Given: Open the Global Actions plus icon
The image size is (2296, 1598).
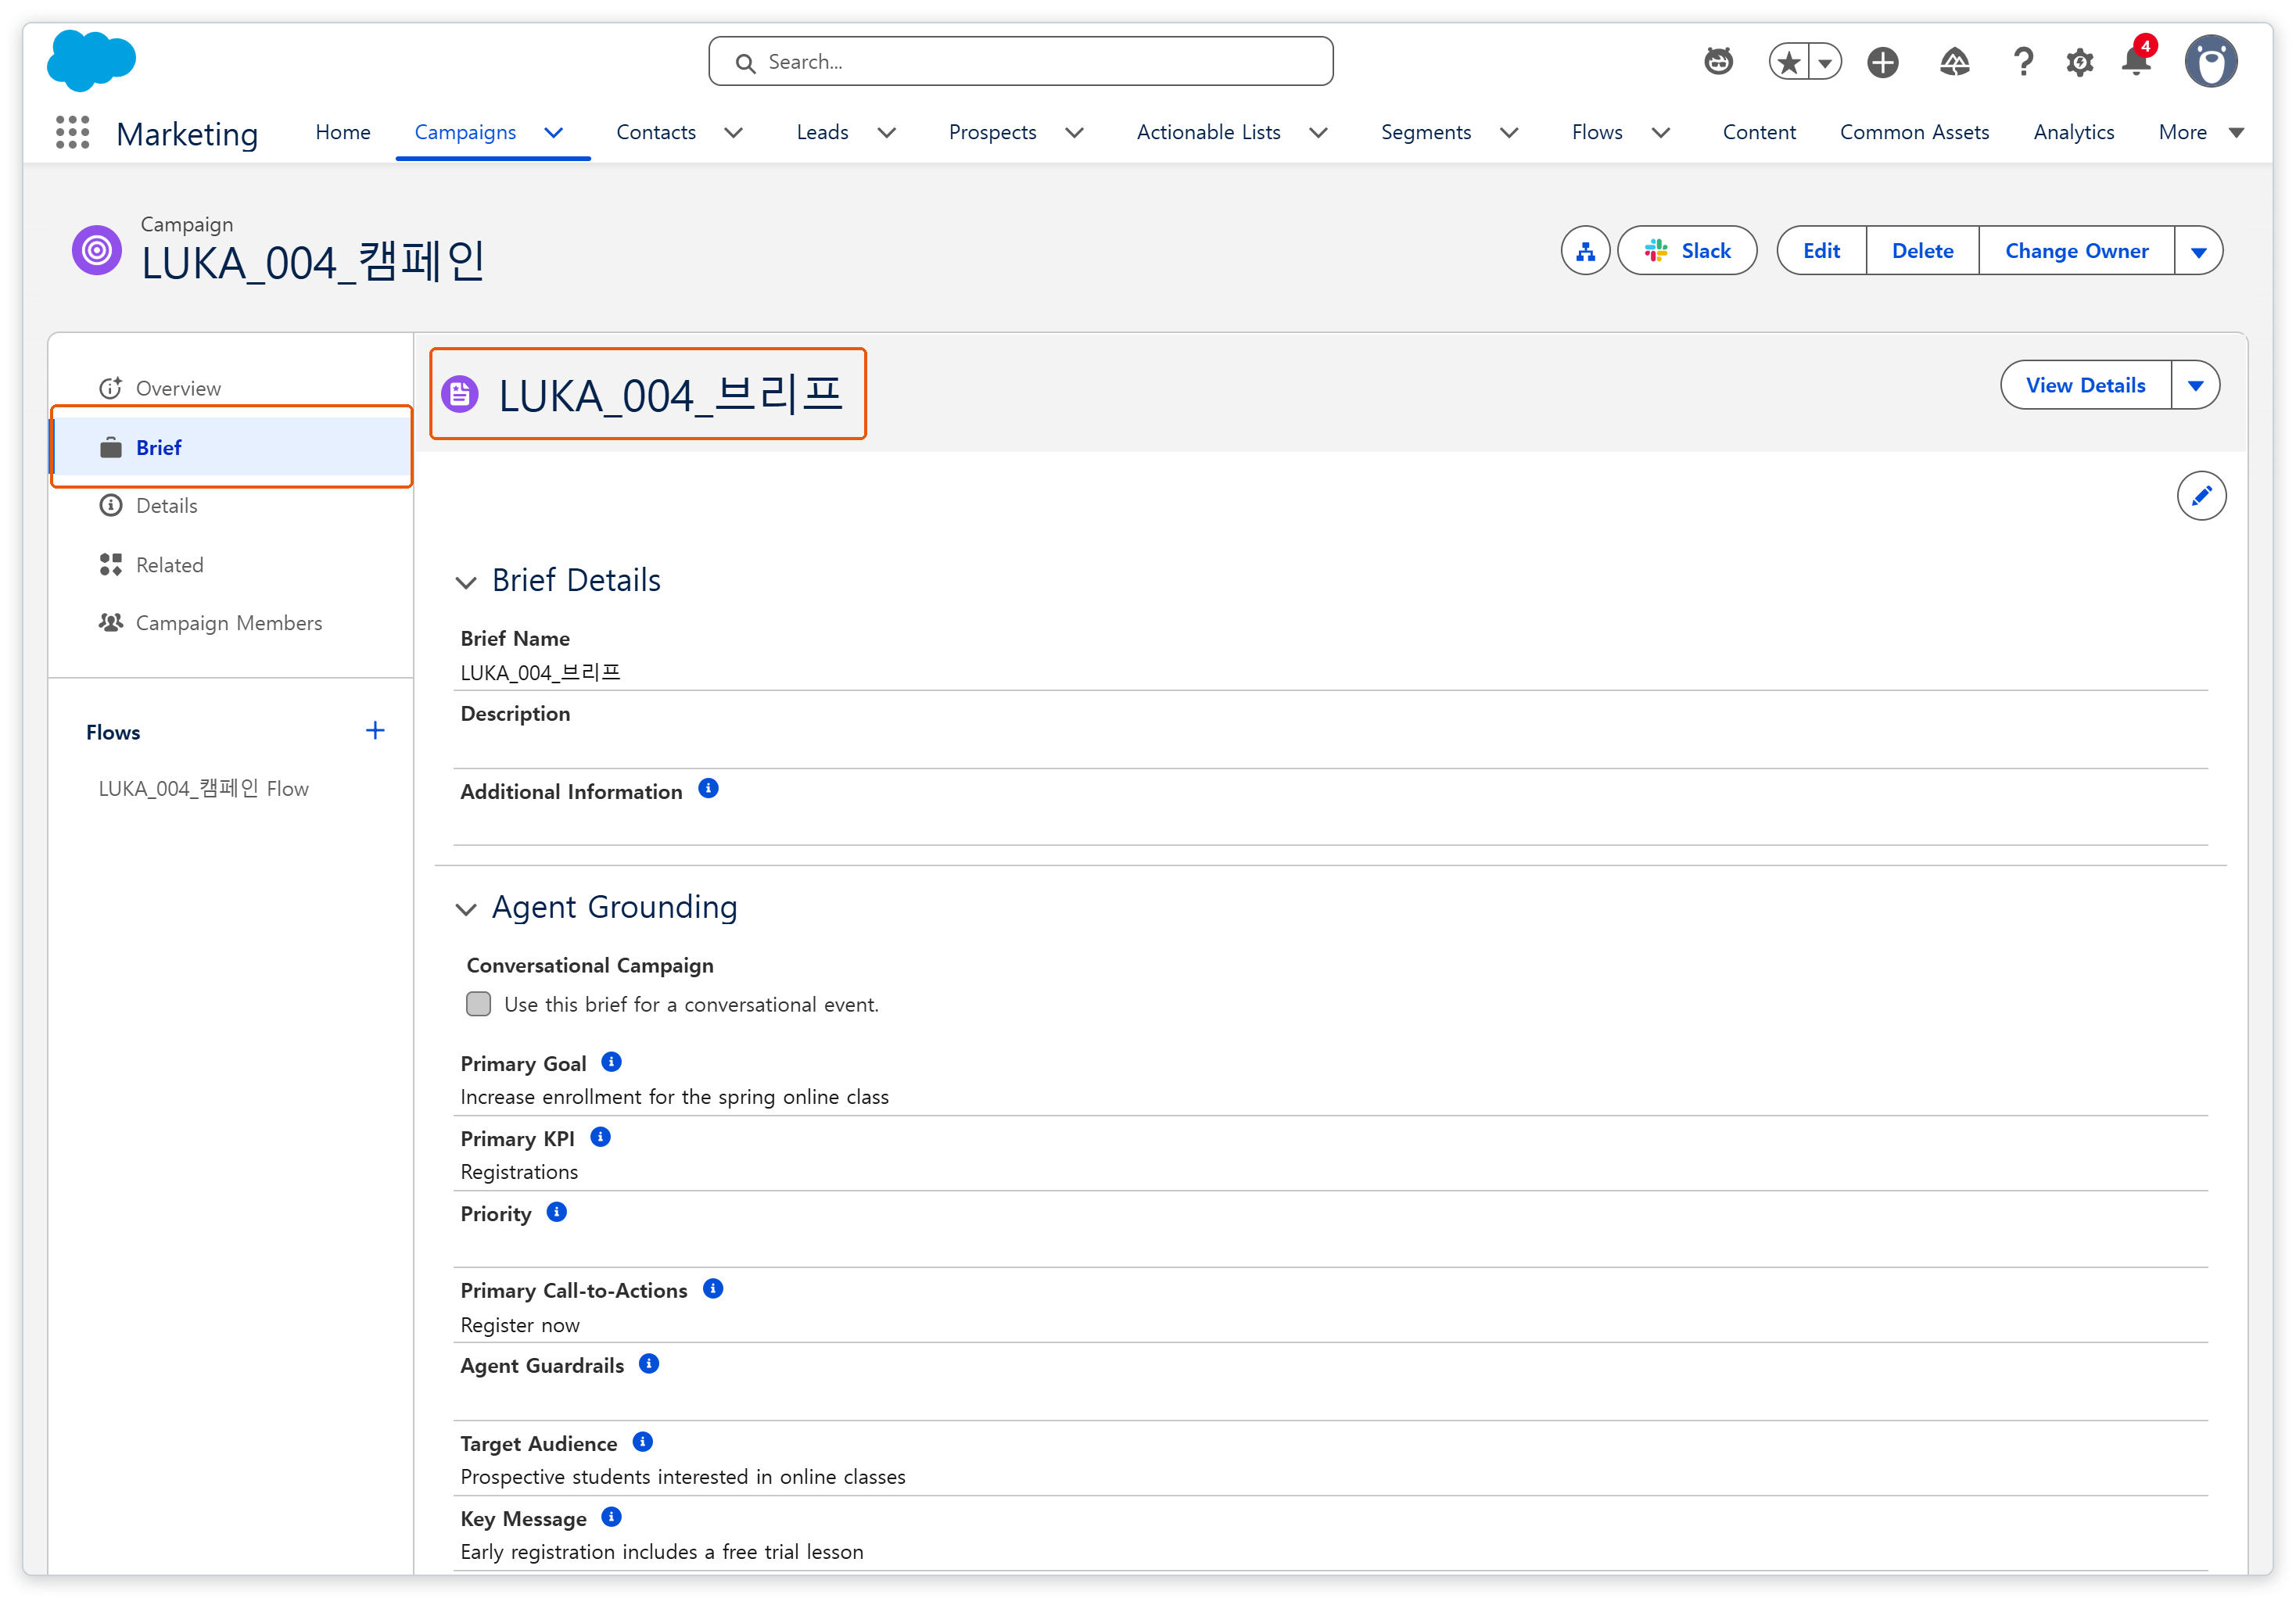Looking at the screenshot, I should point(1883,62).
